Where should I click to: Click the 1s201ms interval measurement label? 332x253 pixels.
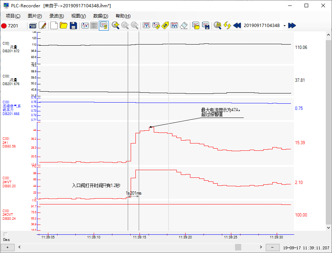(x=133, y=193)
